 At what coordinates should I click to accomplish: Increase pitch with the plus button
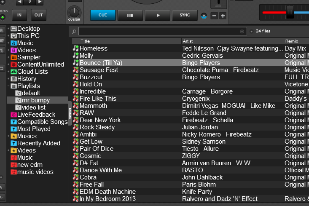223,16
